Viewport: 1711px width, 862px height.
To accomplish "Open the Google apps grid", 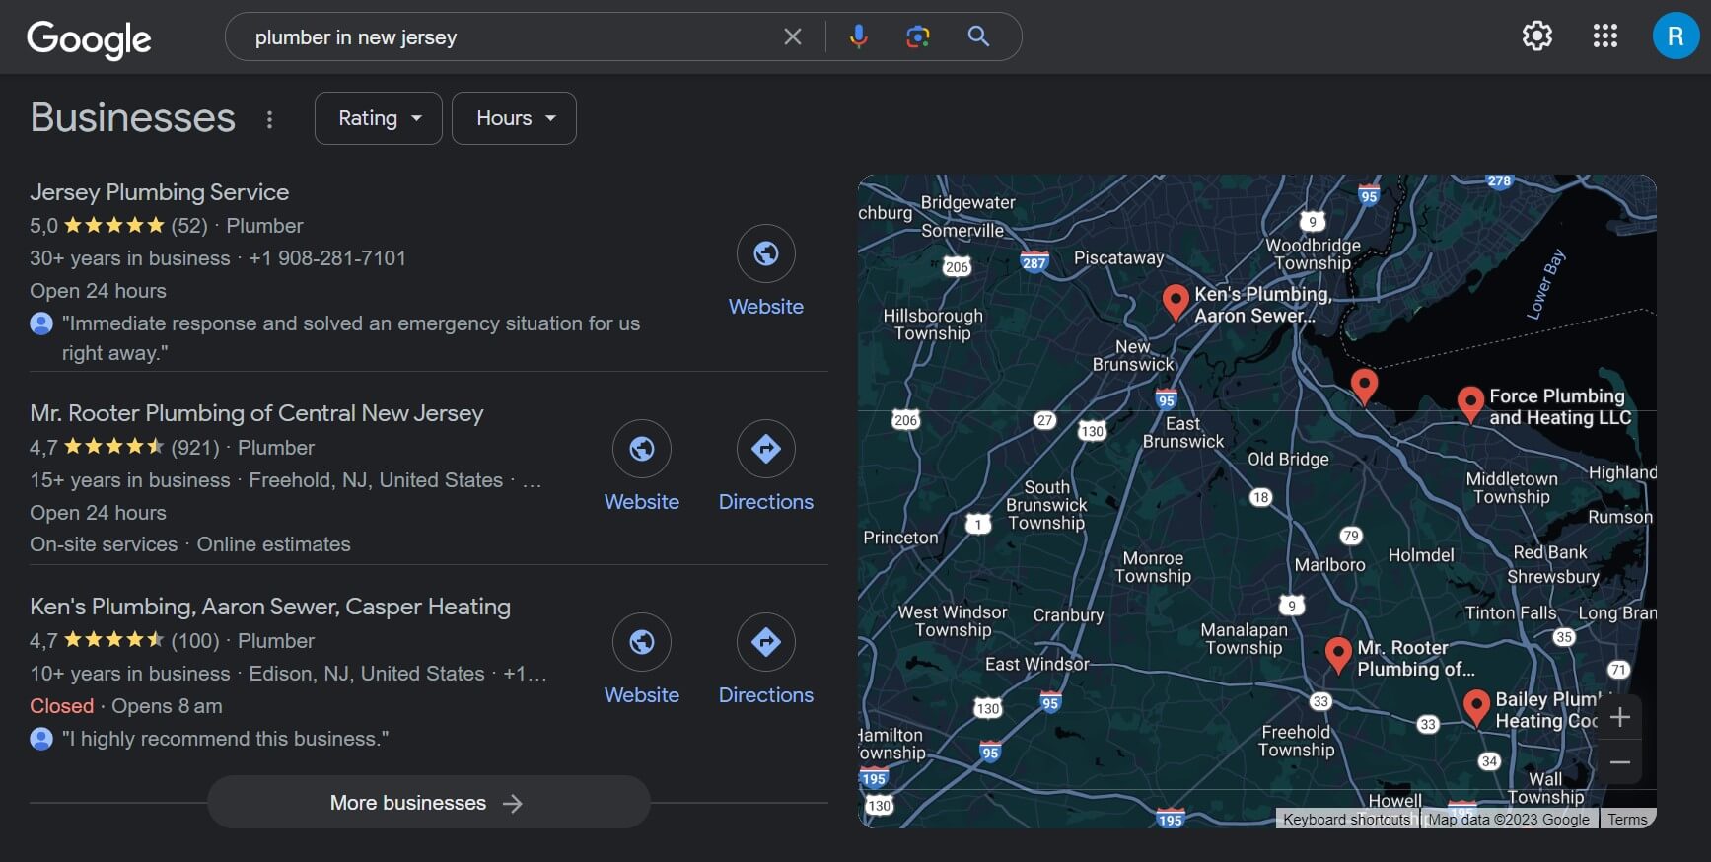I will 1605,36.
